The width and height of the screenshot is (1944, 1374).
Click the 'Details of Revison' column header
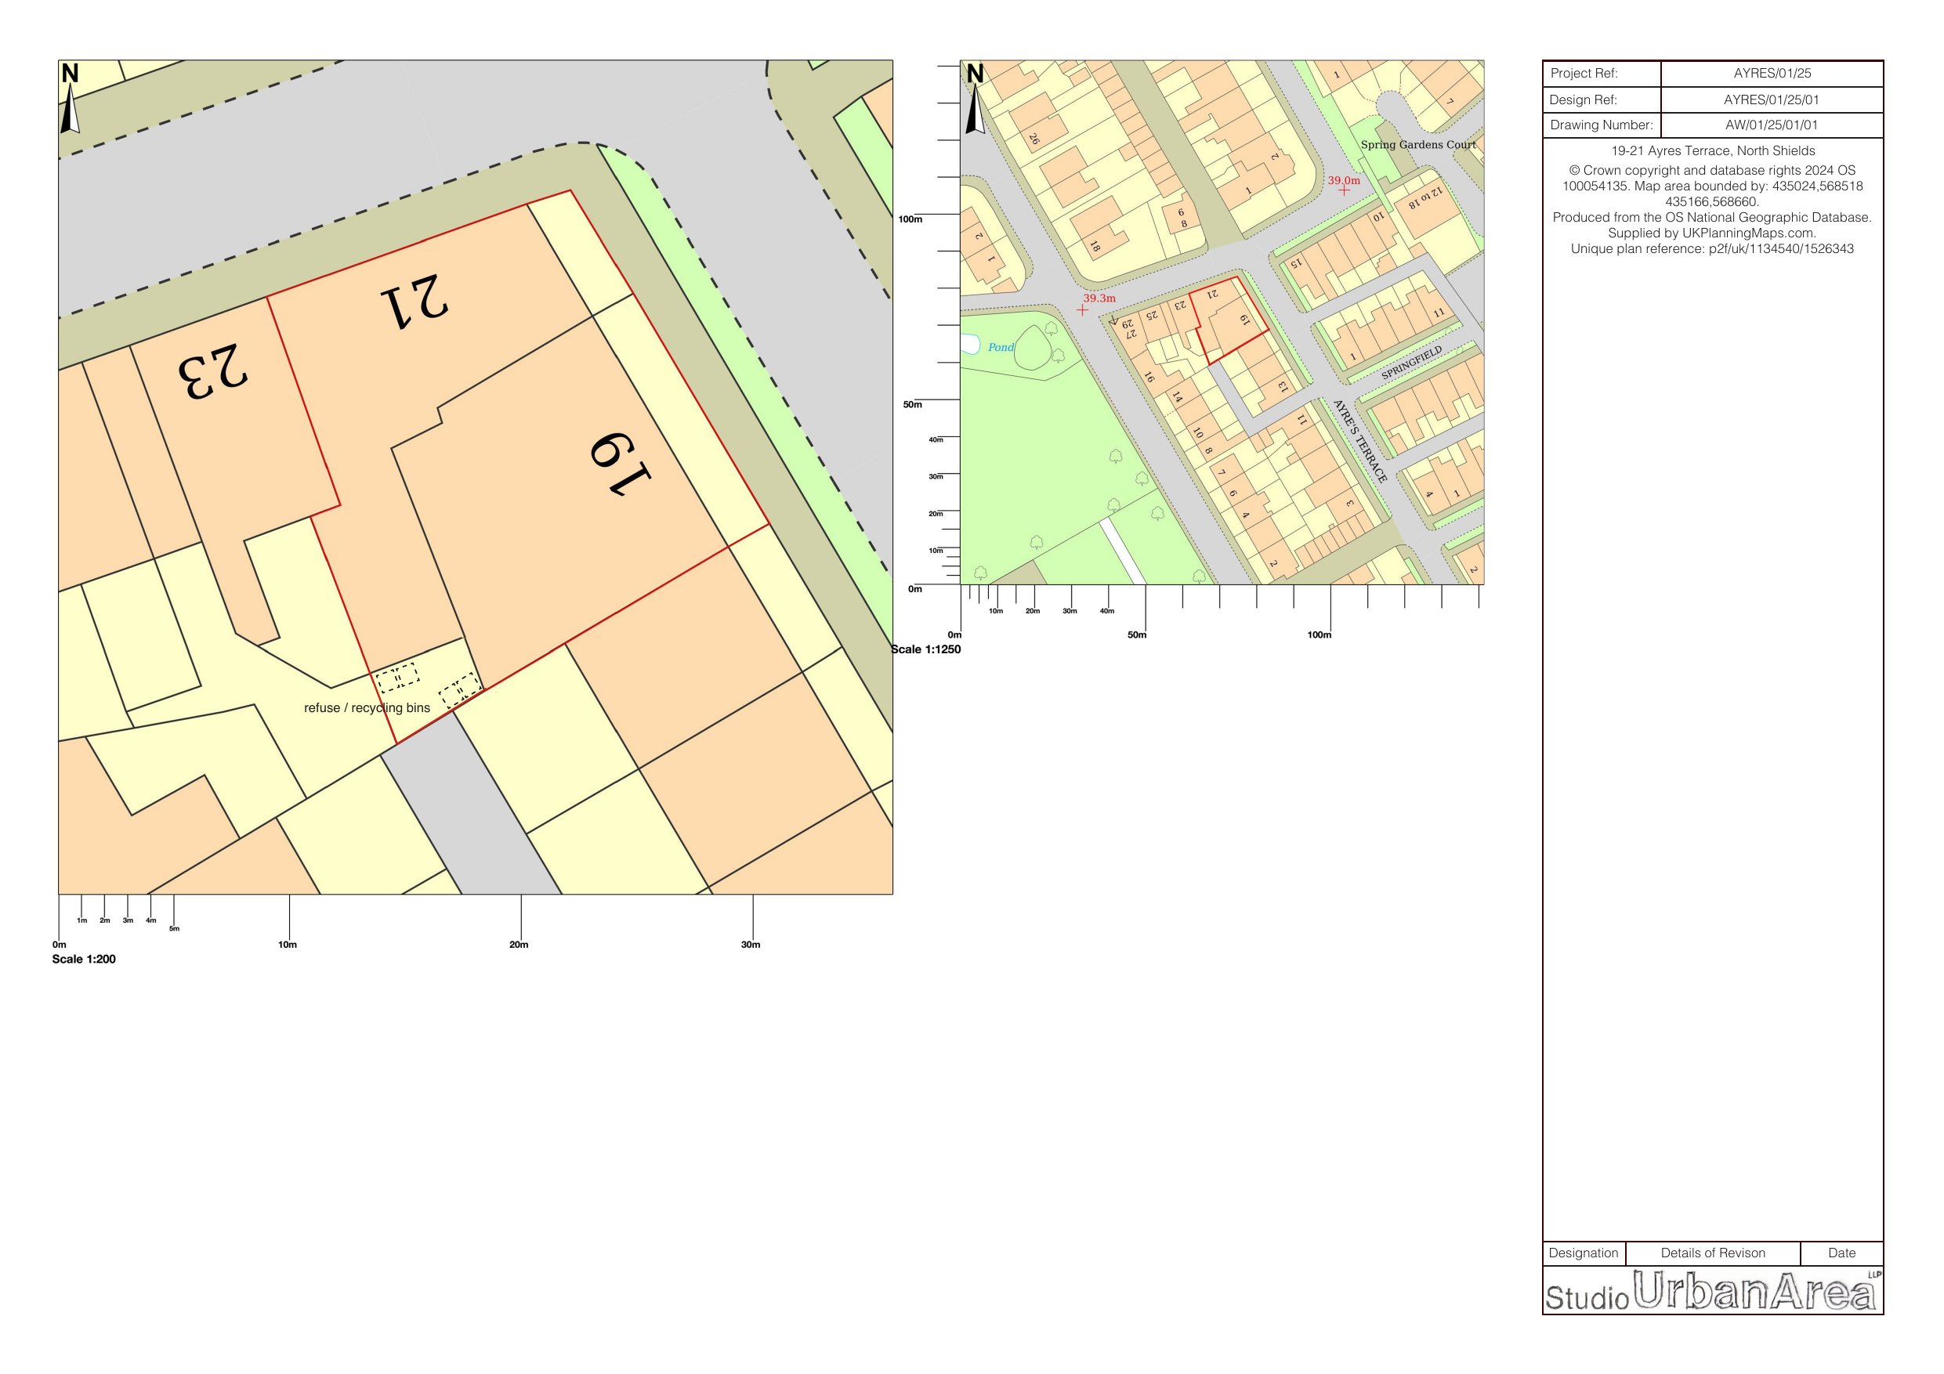[x=1712, y=1253]
